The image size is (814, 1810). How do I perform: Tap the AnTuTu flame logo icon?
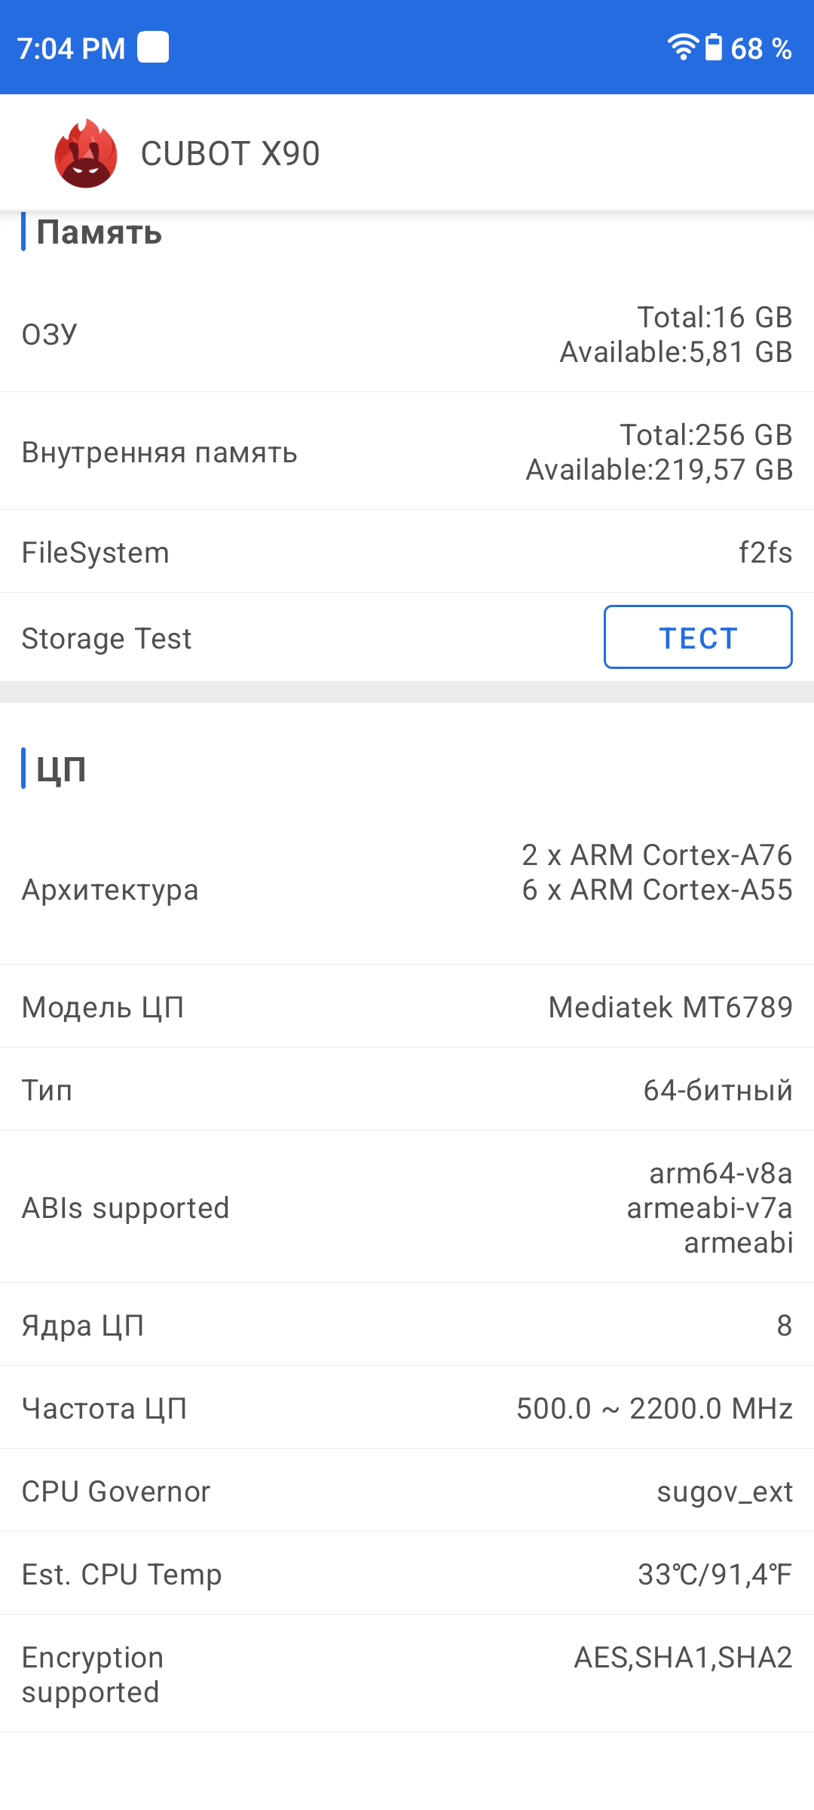[86, 154]
